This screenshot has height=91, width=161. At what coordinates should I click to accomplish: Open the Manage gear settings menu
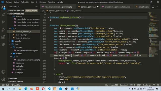point(3,79)
